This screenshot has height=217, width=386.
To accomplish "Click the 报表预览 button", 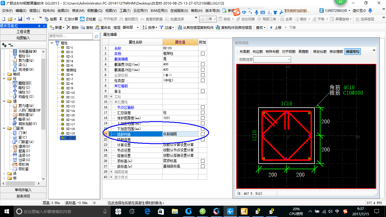I will [x=23, y=196].
